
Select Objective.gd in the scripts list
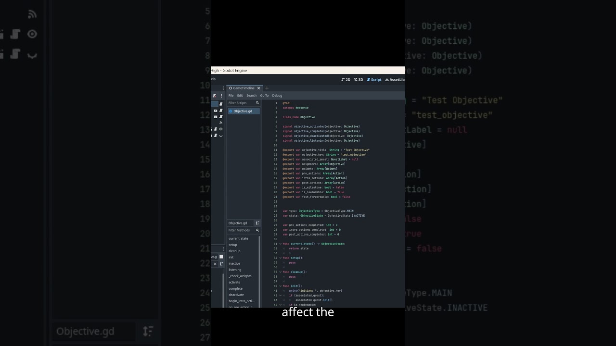244,111
